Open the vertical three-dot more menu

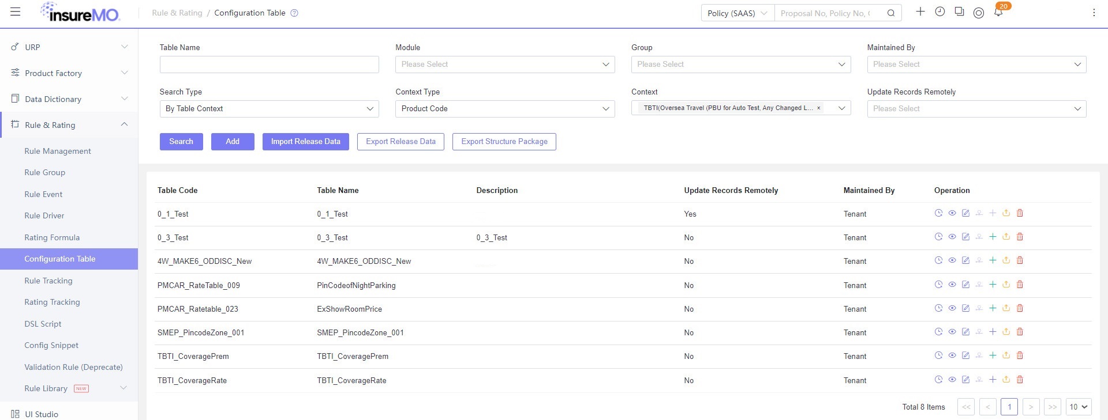pos(1094,13)
